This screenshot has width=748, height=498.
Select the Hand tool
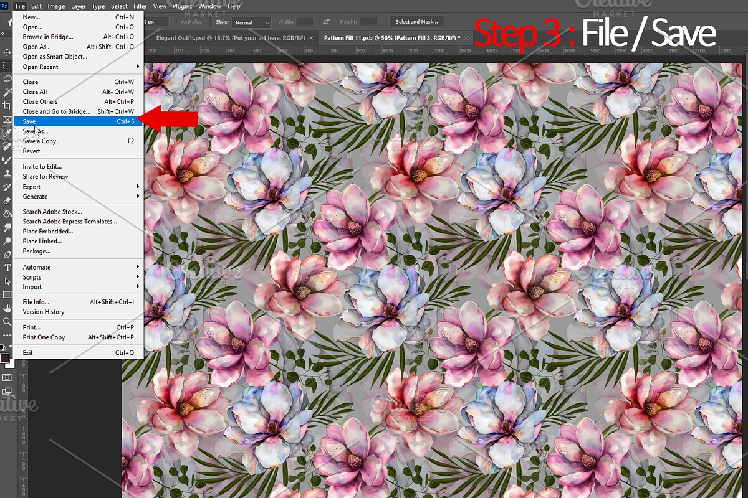pyautogui.click(x=7, y=308)
